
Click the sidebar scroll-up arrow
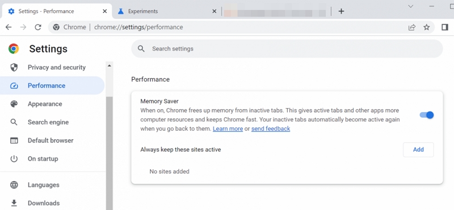[110, 66]
